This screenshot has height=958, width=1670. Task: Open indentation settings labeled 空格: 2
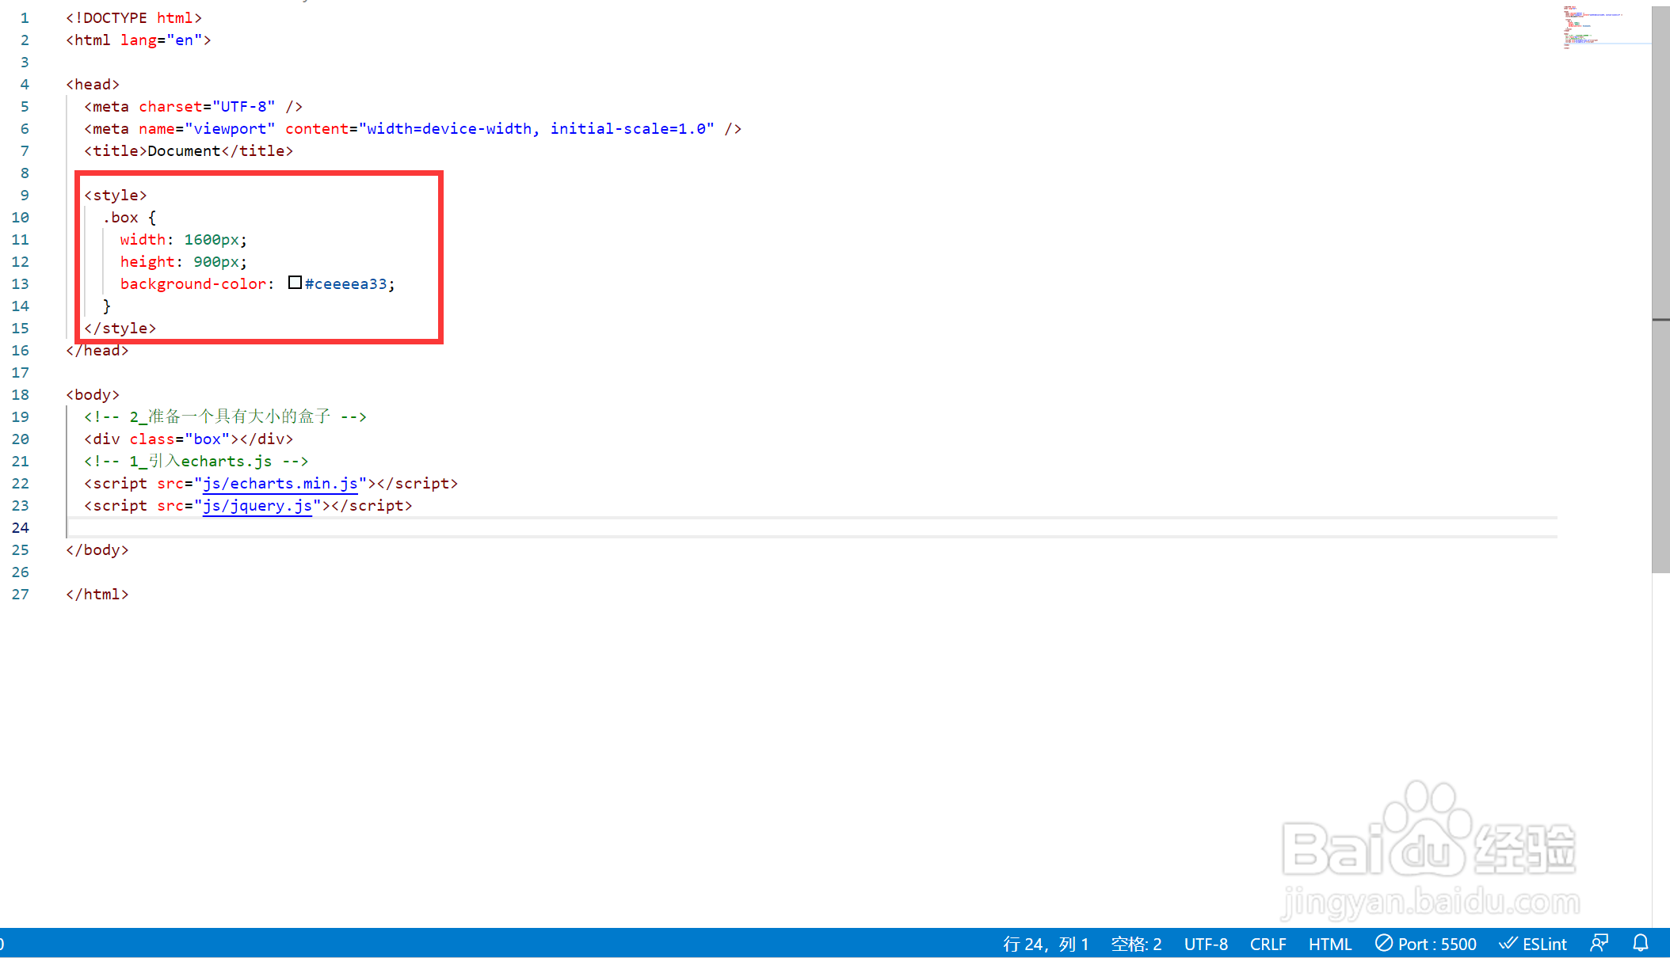1135,944
